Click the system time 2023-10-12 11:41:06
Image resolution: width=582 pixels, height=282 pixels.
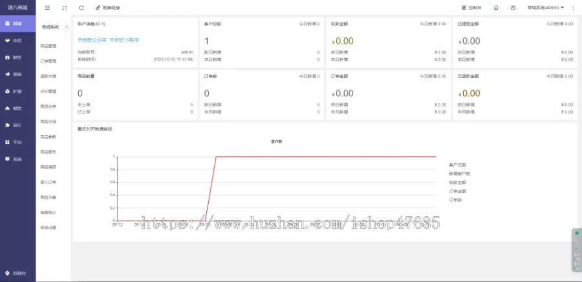pyautogui.click(x=173, y=59)
